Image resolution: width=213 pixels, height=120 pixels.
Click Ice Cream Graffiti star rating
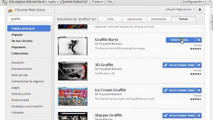click(196, 99)
